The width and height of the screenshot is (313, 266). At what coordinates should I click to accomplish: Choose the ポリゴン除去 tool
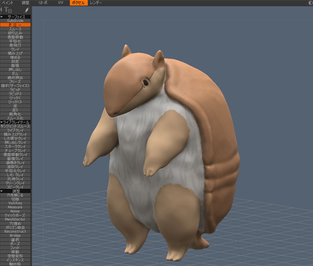tap(16, 228)
